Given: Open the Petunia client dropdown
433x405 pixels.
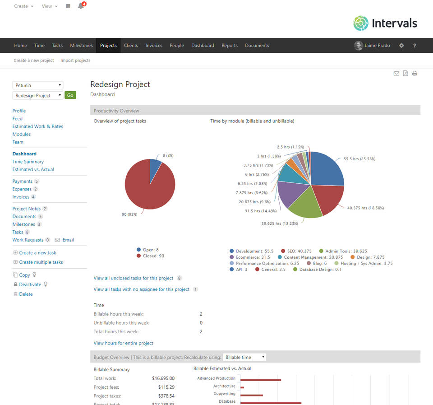Looking at the screenshot, I should (x=38, y=85).
